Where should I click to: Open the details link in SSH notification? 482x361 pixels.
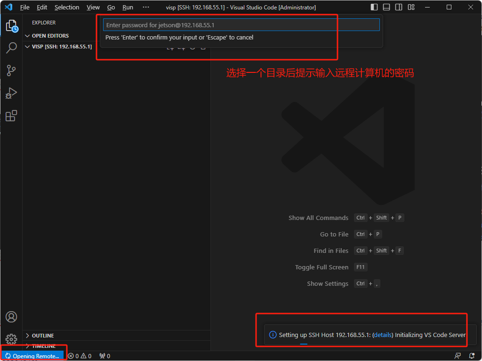click(383, 335)
